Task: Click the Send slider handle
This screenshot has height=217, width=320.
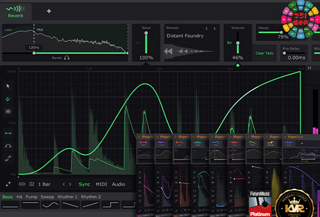Action: coord(146,33)
